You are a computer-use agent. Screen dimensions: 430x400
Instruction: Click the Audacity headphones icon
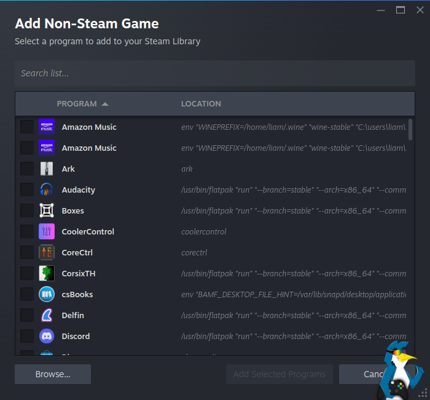[x=47, y=190]
